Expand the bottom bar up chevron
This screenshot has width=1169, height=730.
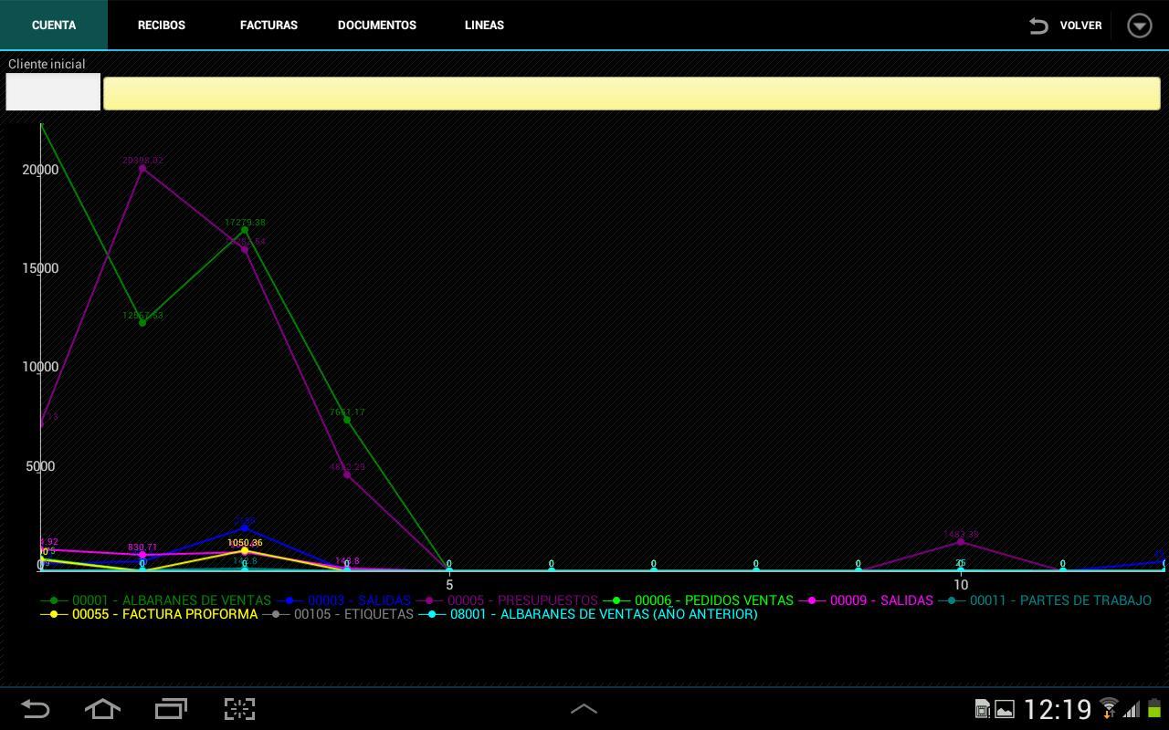[584, 709]
